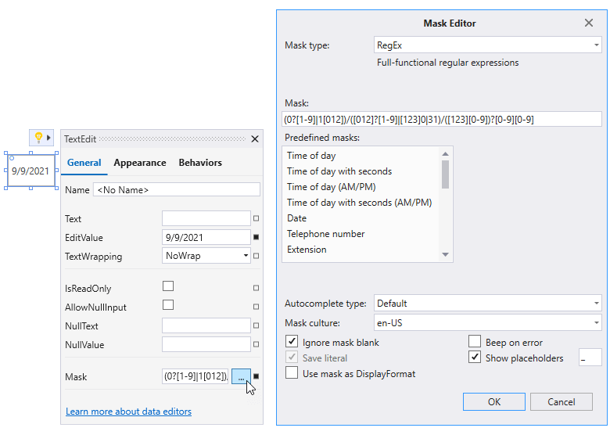Click the OK button
The width and height of the screenshot is (610, 435).
click(x=493, y=401)
